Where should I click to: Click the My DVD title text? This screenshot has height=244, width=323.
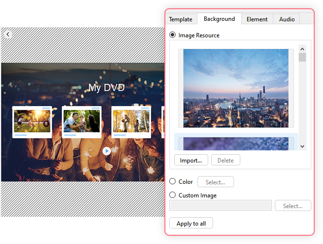(x=107, y=88)
